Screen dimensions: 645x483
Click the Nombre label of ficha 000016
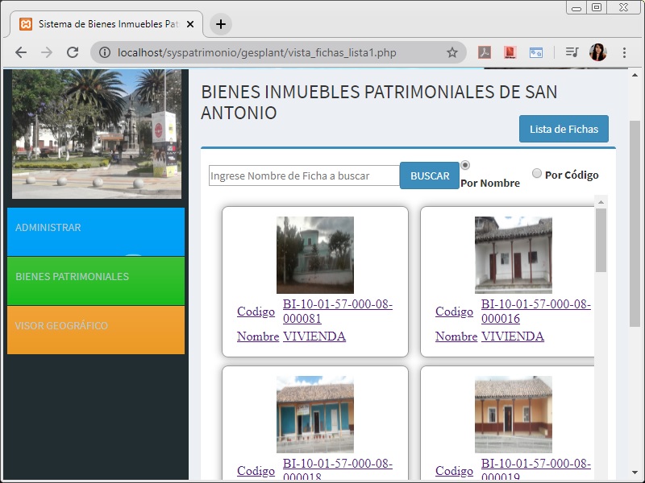coord(456,336)
